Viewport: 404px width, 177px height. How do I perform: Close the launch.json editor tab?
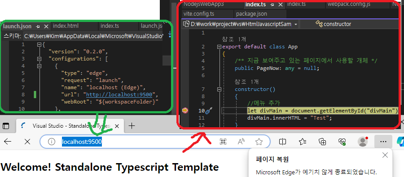[46, 26]
